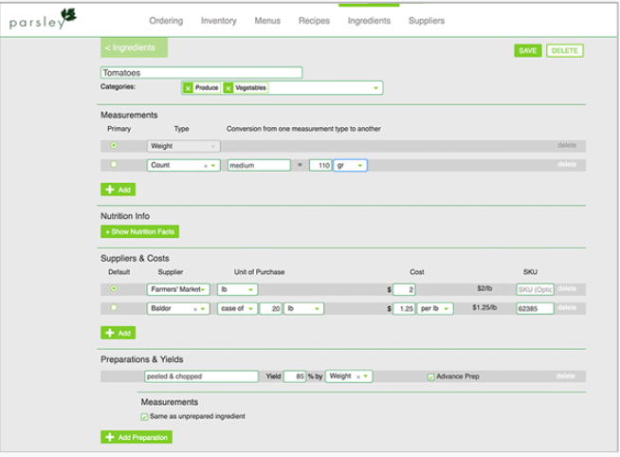The height and width of the screenshot is (457, 620).
Task: Uncheck Same as unprepared ingredient
Action: [144, 415]
